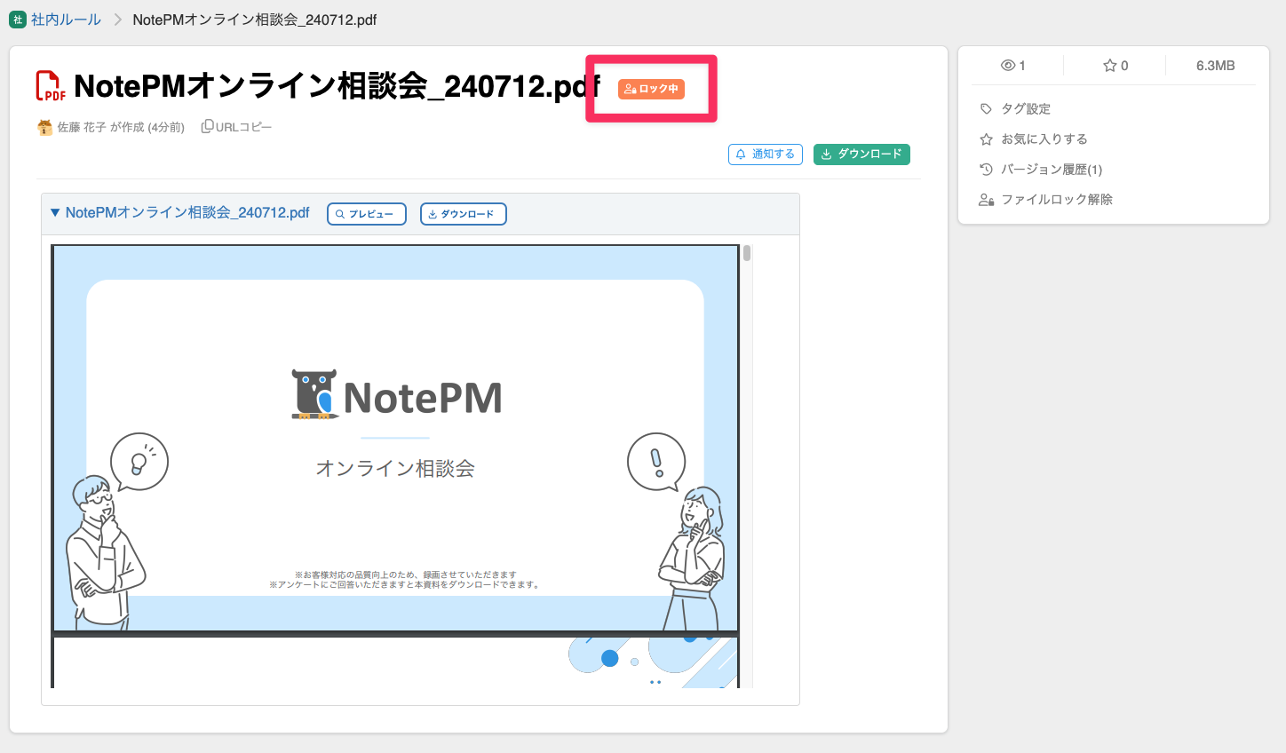Click the 6.3MB file size text

pyautogui.click(x=1216, y=66)
